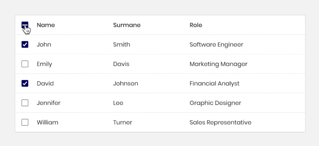Select the name cell William
Screen dimensions: 319x146
[x=47, y=122]
